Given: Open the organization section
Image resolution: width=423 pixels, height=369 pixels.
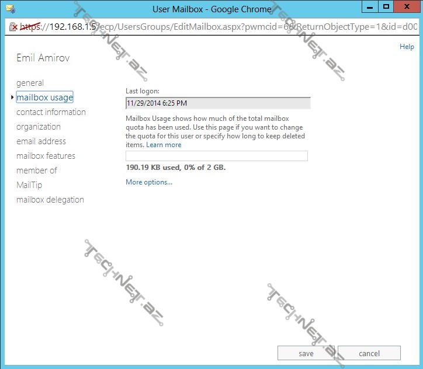Looking at the screenshot, I should [39, 127].
